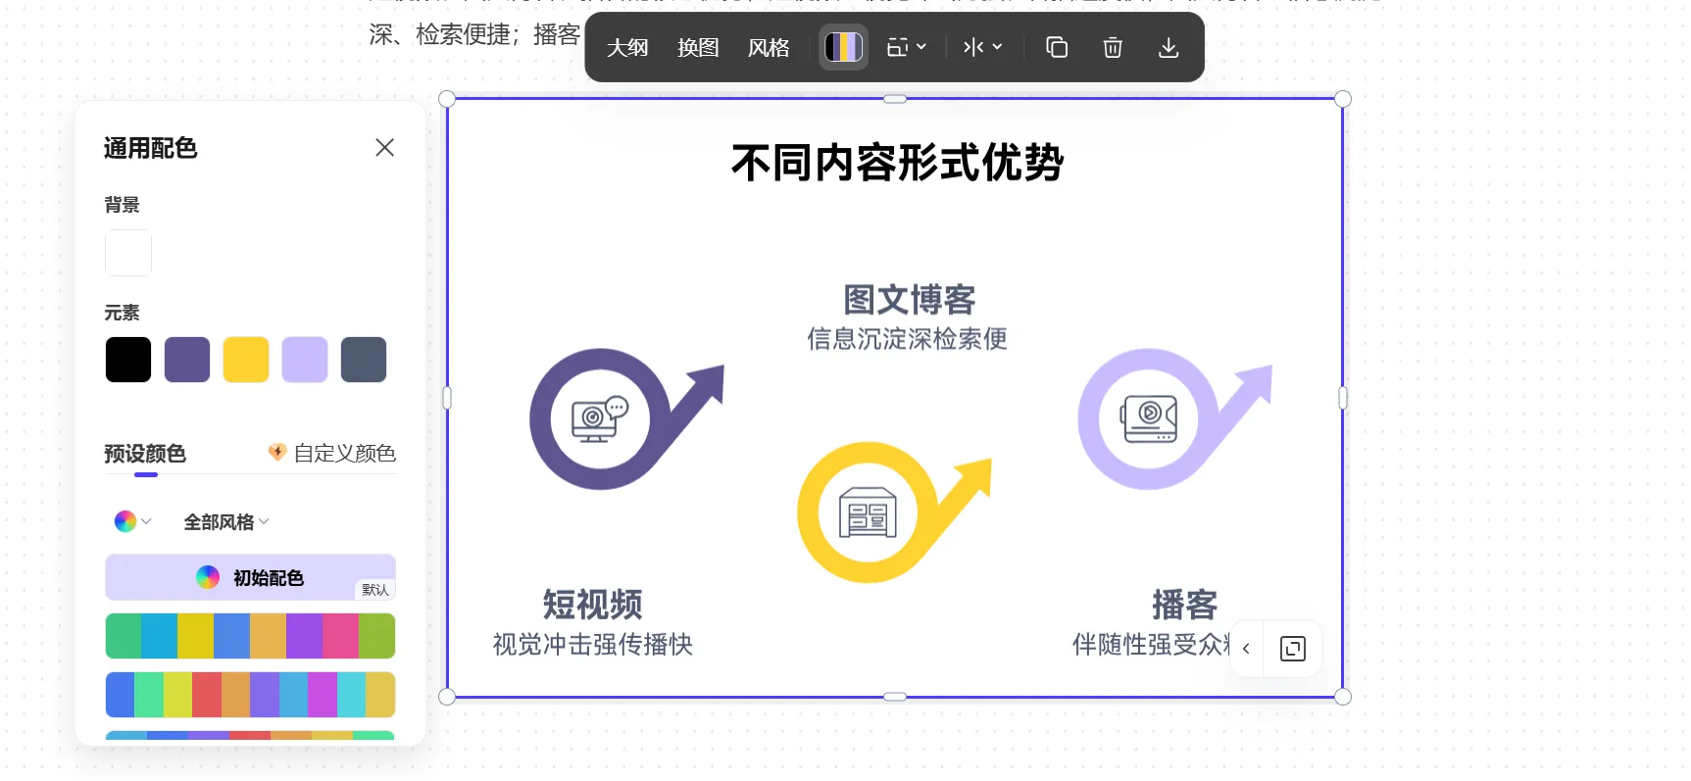Open the color wheel filter dropdown
The image size is (1691, 781).
132,521
